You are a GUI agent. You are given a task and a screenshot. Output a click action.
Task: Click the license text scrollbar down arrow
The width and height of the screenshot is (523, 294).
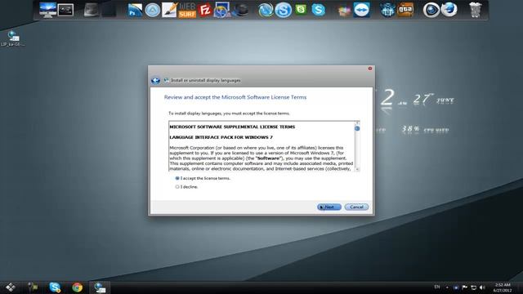coord(357,169)
